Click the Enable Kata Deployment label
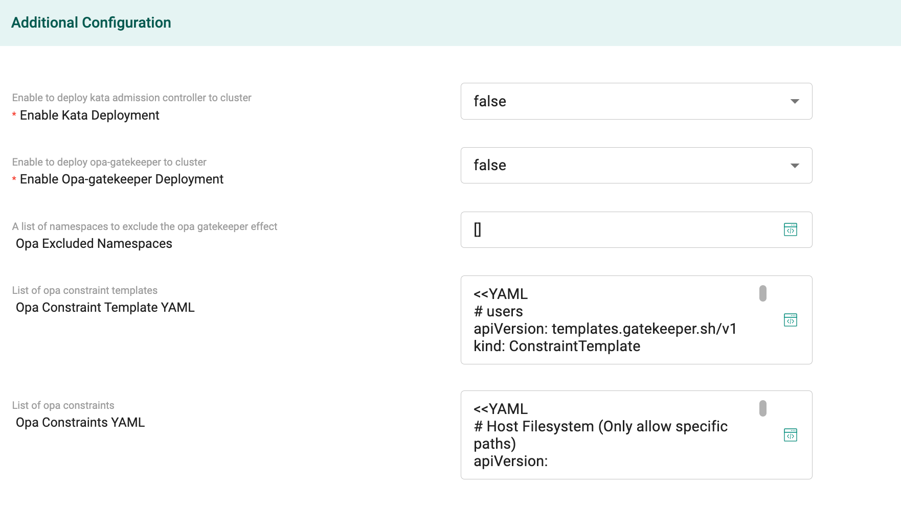901x507 pixels. point(89,116)
